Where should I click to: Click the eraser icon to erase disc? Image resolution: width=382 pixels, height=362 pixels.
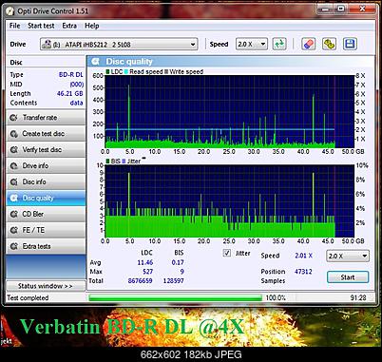308,44
